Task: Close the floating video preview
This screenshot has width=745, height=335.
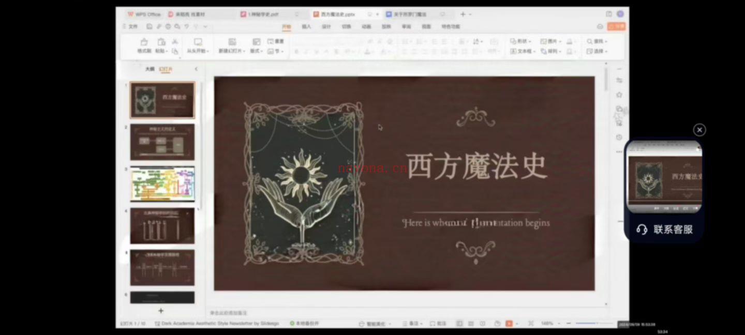Action: point(699,130)
